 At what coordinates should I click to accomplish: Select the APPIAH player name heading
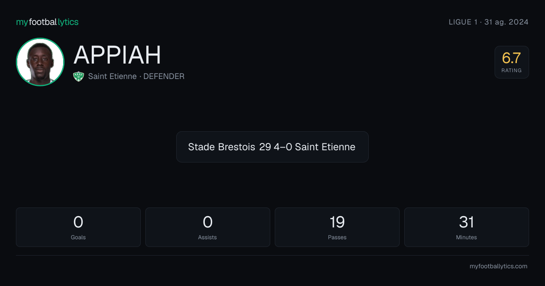[117, 55]
